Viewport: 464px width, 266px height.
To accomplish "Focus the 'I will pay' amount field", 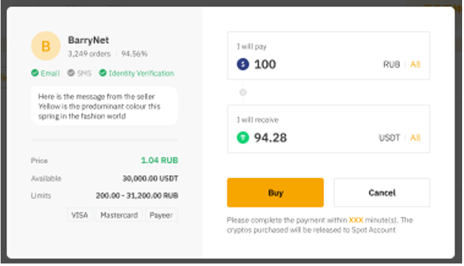I will (314, 64).
